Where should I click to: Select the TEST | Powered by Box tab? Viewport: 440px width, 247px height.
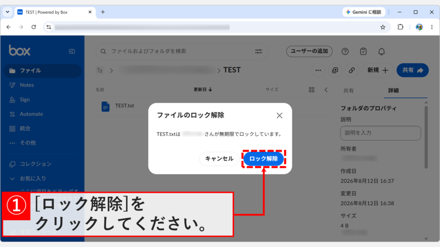point(55,12)
